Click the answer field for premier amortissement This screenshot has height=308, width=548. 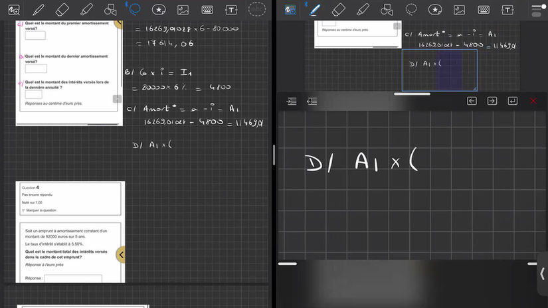click(x=35, y=35)
